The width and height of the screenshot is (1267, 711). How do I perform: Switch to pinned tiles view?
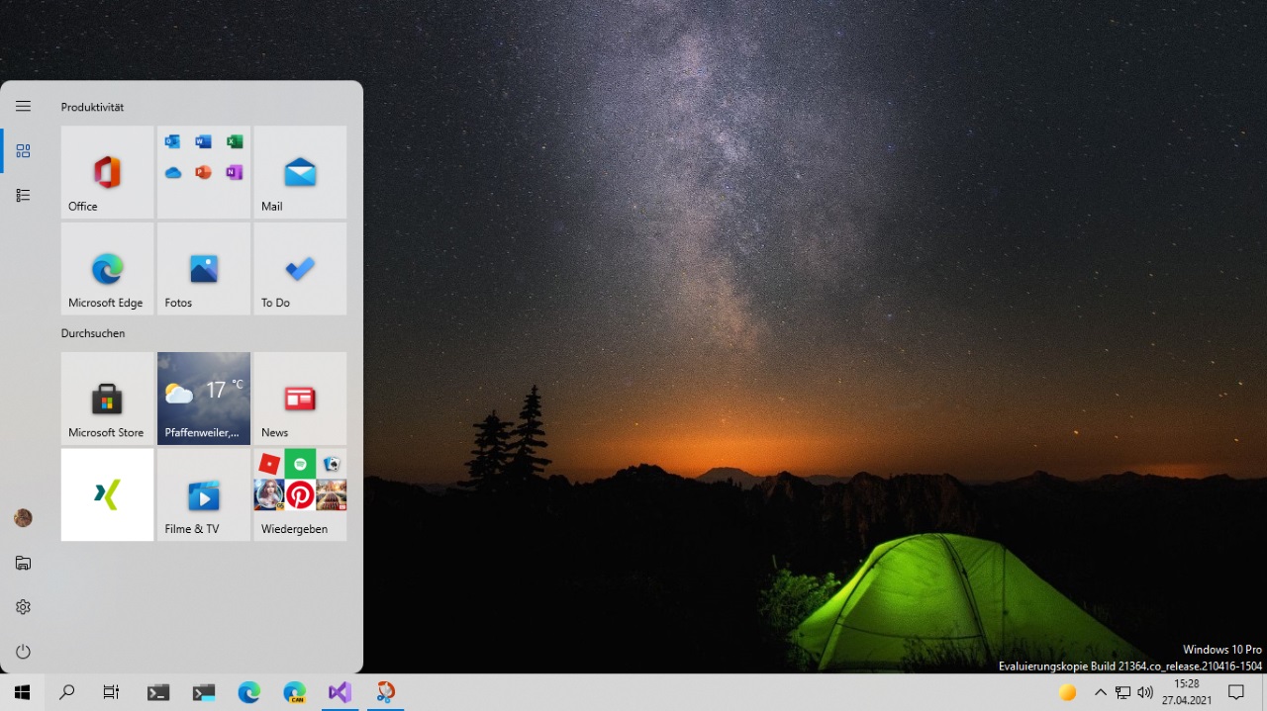[23, 150]
